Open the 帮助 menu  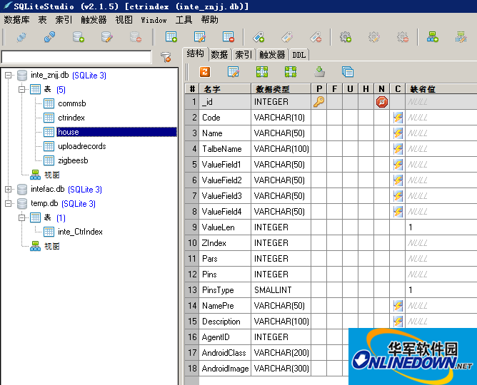coord(209,20)
